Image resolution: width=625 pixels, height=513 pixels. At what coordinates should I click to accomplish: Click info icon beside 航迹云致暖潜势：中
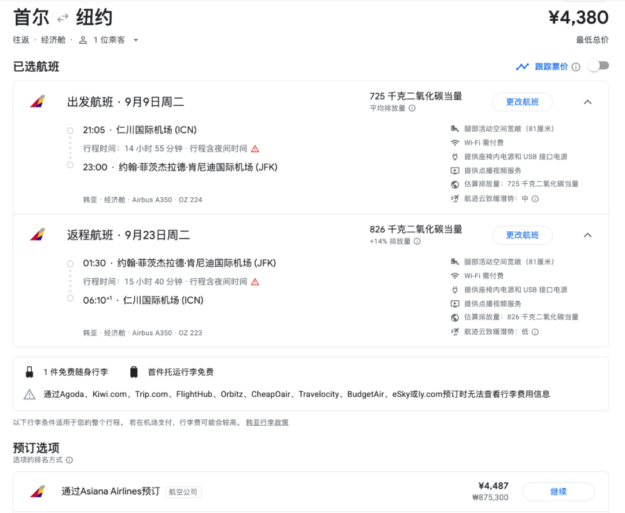pyautogui.click(x=535, y=199)
